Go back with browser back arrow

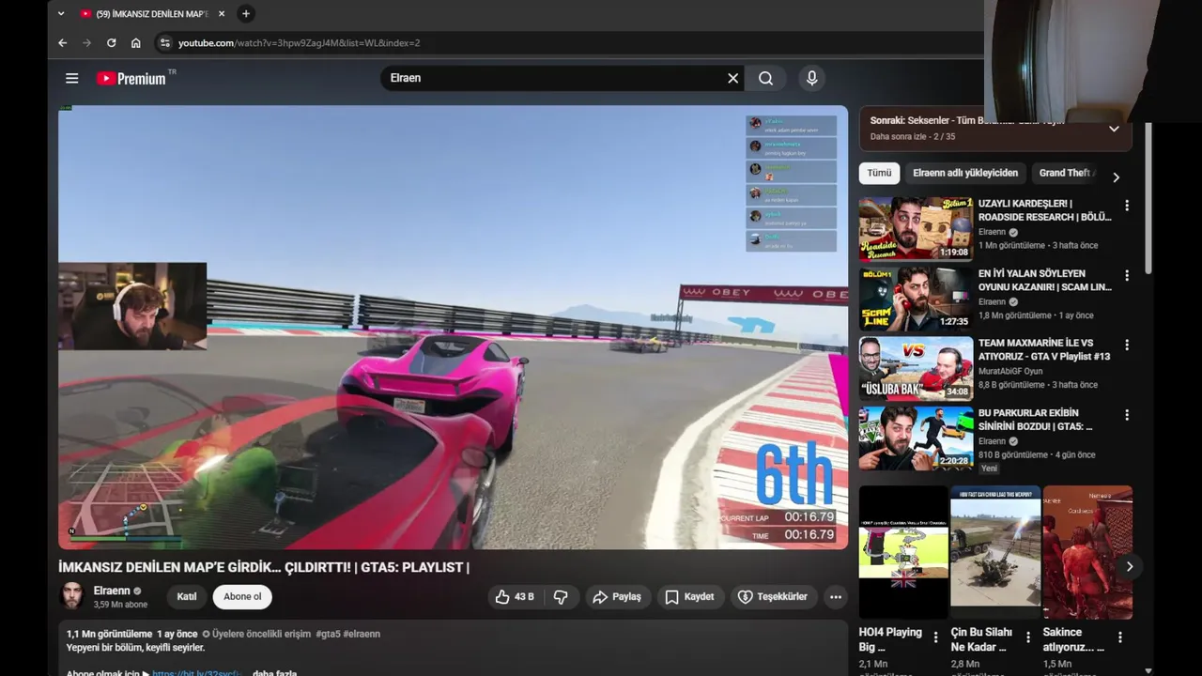tap(63, 42)
